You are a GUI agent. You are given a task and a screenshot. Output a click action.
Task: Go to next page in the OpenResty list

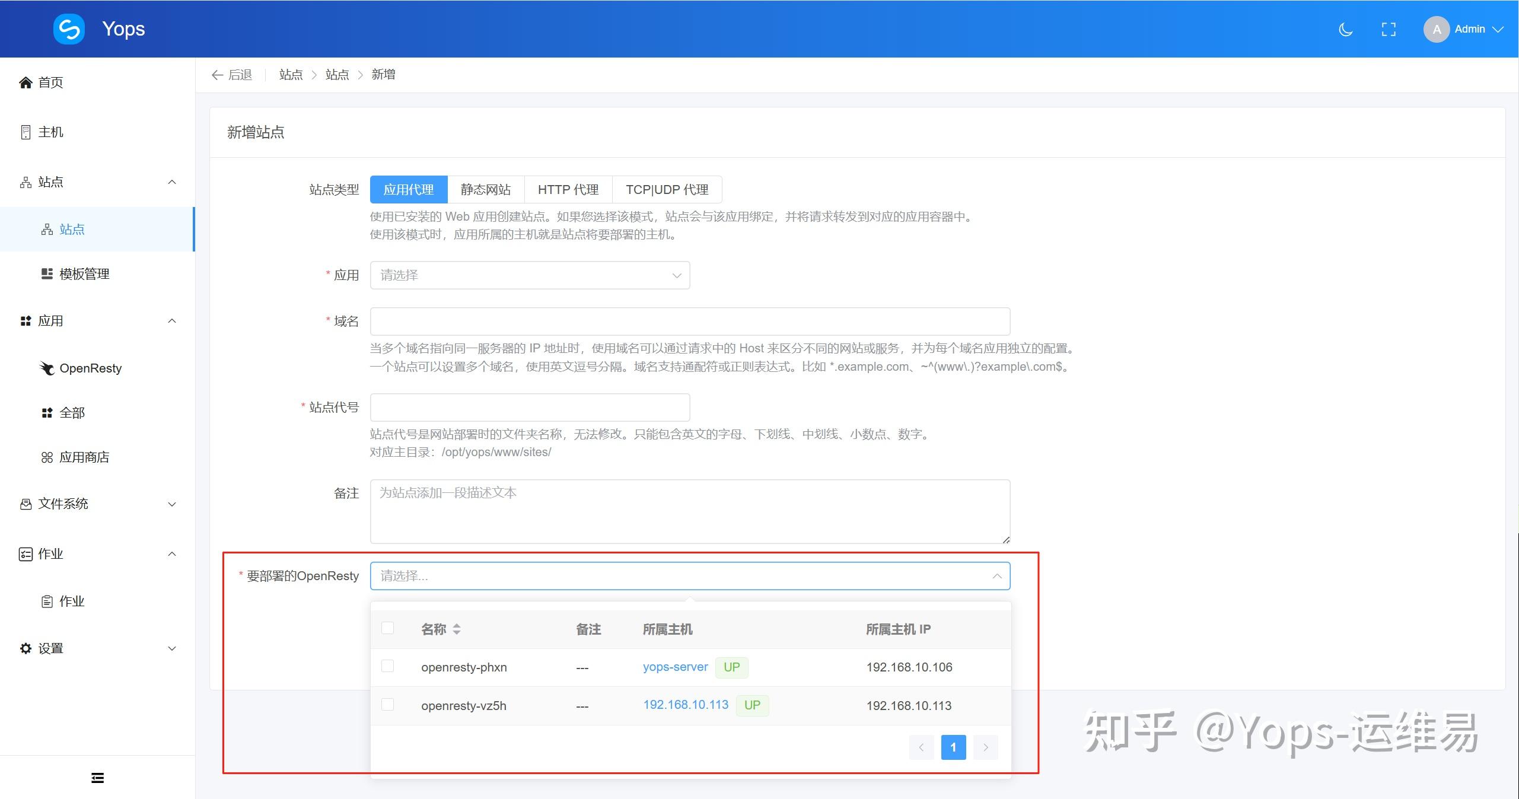pyautogui.click(x=985, y=747)
